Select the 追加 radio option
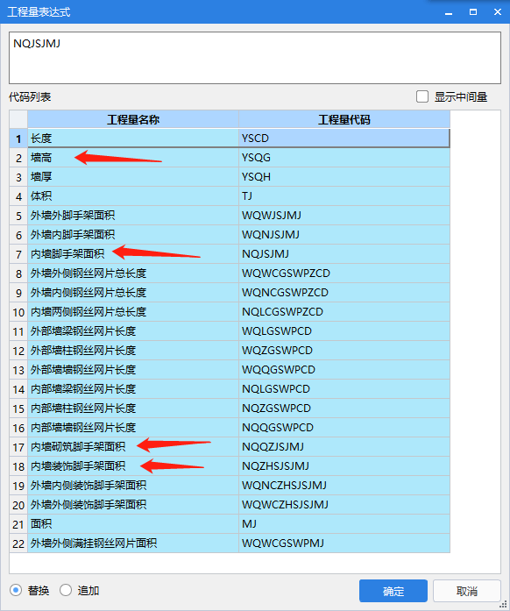Viewport: 510px width, 611px height. (x=66, y=590)
